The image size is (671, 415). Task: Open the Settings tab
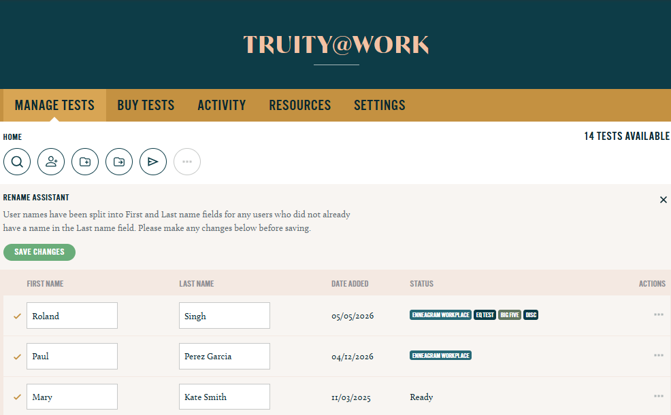click(x=380, y=105)
